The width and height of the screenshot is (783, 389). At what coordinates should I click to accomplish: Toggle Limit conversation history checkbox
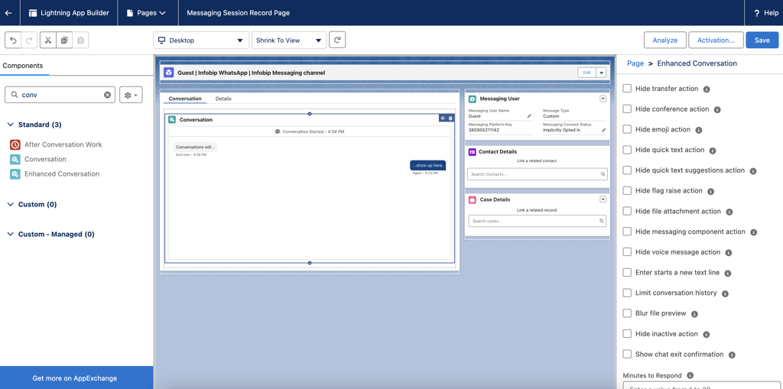point(627,293)
